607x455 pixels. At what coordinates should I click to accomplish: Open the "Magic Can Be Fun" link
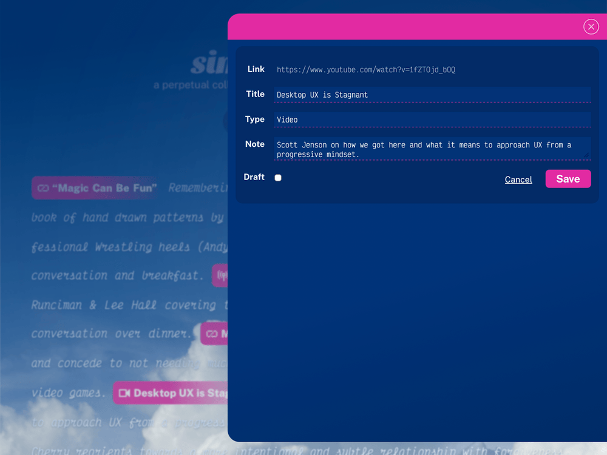(x=94, y=187)
